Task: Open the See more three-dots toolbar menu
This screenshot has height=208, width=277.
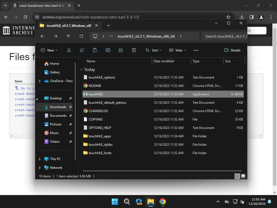Action: tap(196, 50)
